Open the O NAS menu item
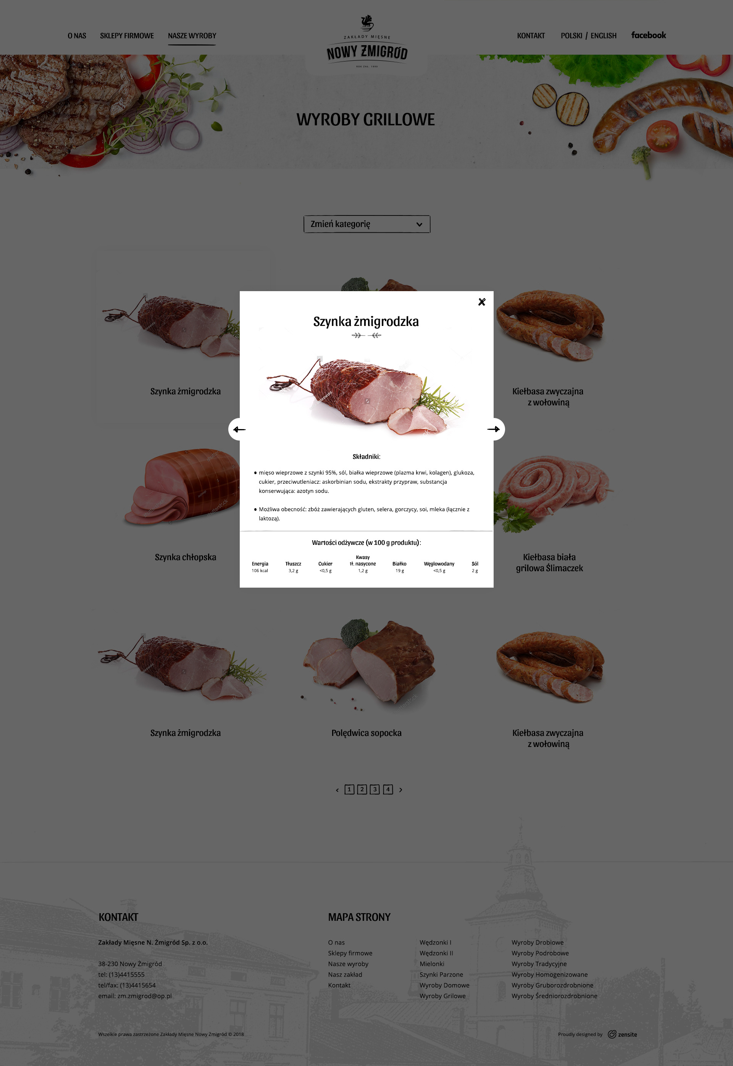The height and width of the screenshot is (1066, 733). coord(77,36)
